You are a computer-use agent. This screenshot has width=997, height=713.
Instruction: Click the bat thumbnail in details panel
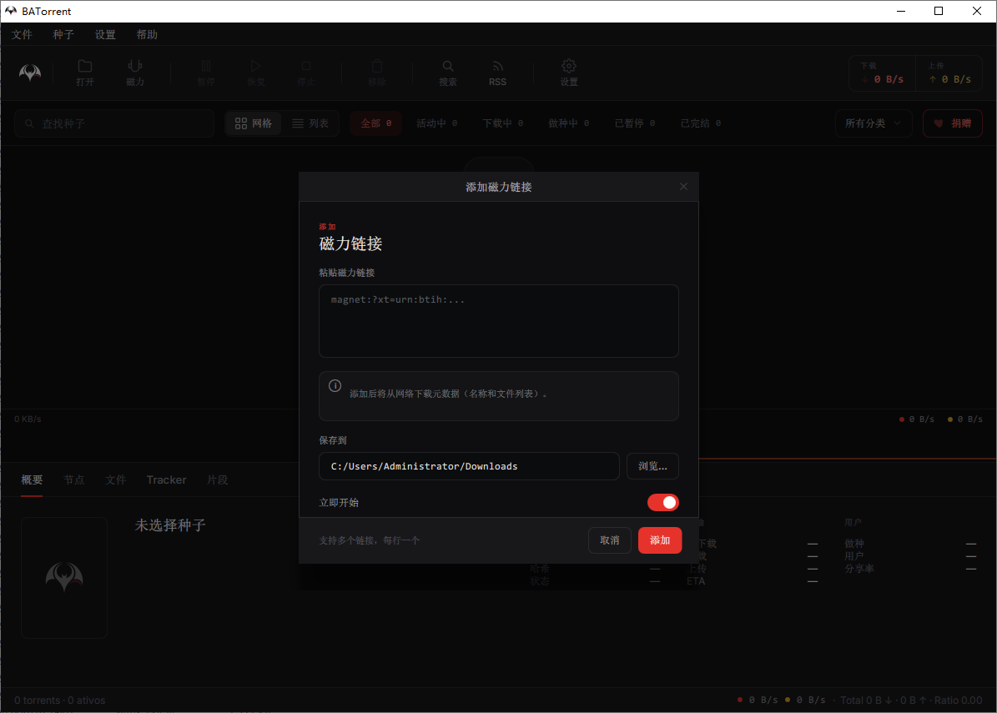[64, 578]
